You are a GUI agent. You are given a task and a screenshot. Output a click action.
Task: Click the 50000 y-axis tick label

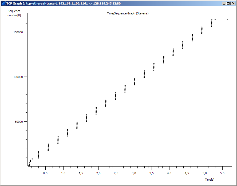tap(19, 122)
